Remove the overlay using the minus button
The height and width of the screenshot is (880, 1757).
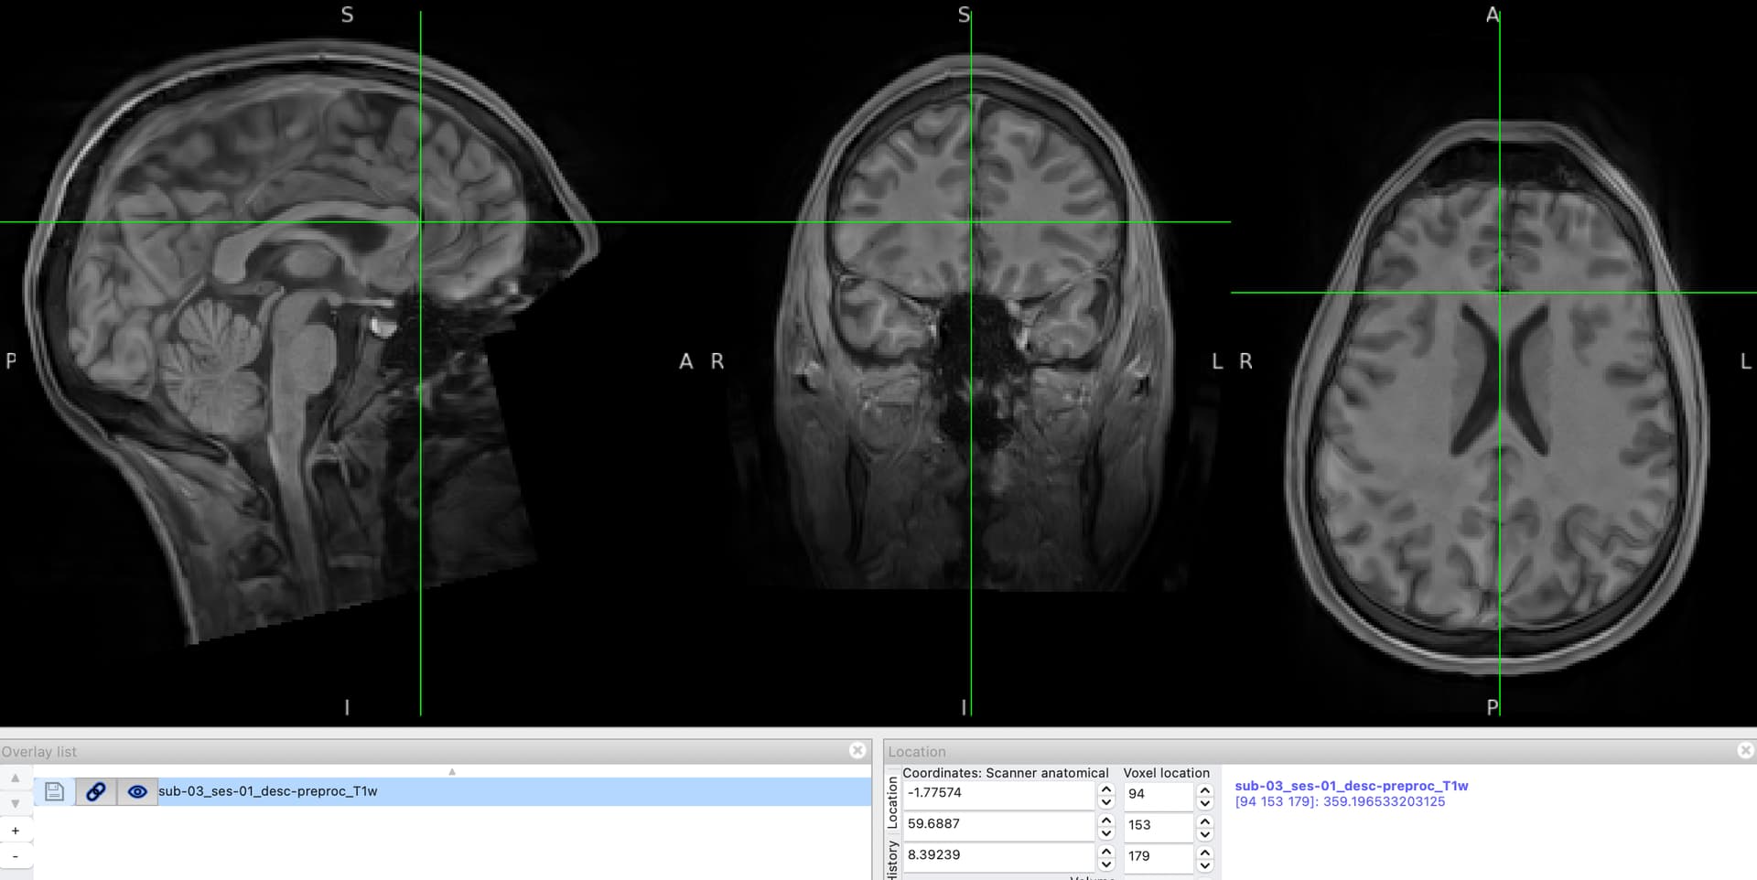(x=15, y=856)
